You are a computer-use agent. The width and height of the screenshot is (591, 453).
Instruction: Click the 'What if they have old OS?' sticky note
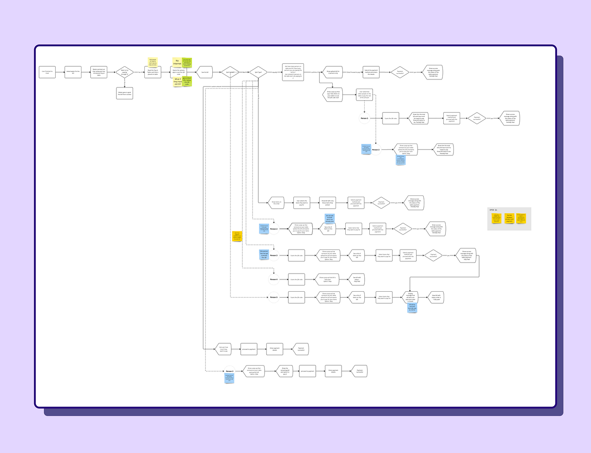(x=178, y=81)
